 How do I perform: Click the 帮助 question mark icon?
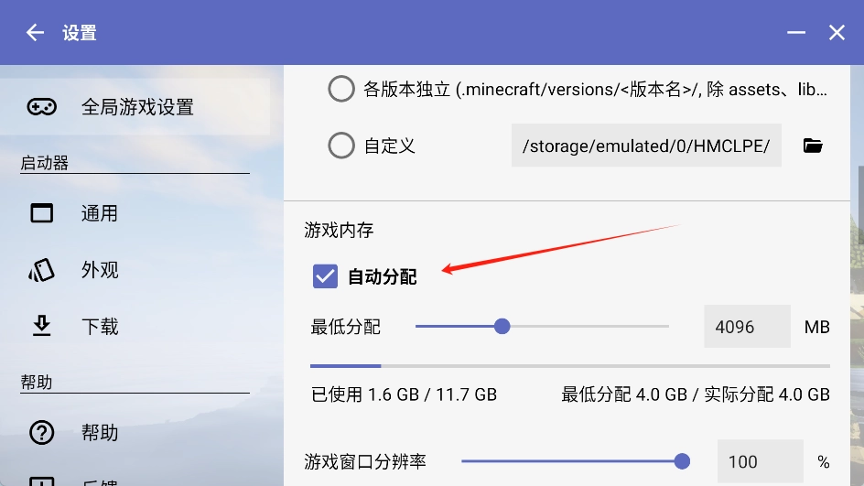coord(42,433)
